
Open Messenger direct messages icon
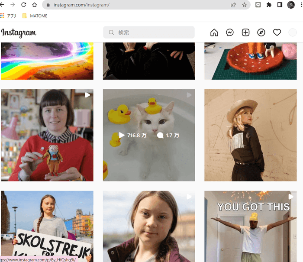tap(230, 32)
